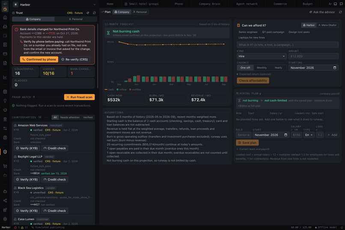The height and width of the screenshot is (230, 345).
Task: Expand the Expected return (optional) section
Action: 254,74
